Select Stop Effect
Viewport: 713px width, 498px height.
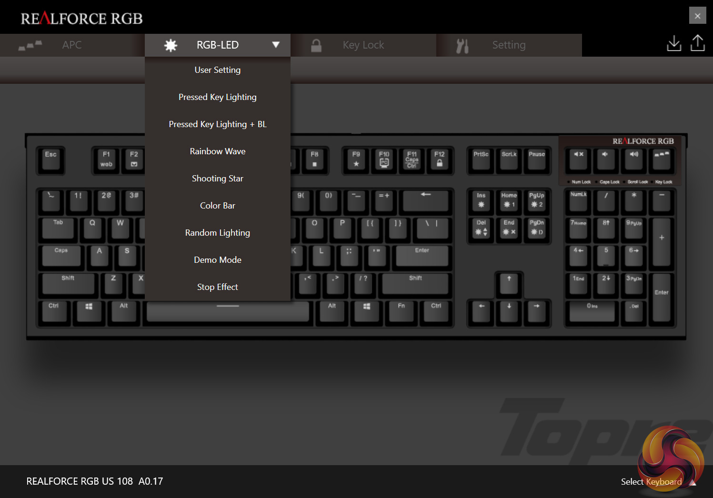(x=218, y=287)
